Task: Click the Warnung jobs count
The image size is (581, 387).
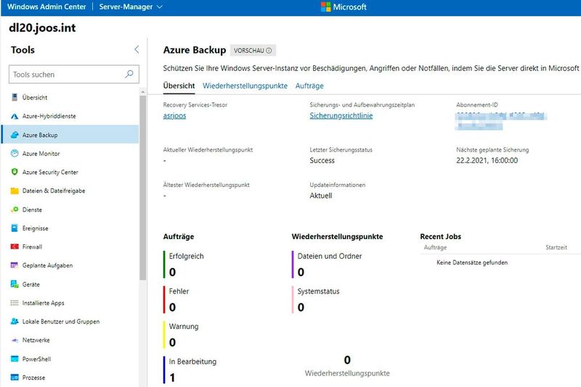Action: pyautogui.click(x=172, y=342)
